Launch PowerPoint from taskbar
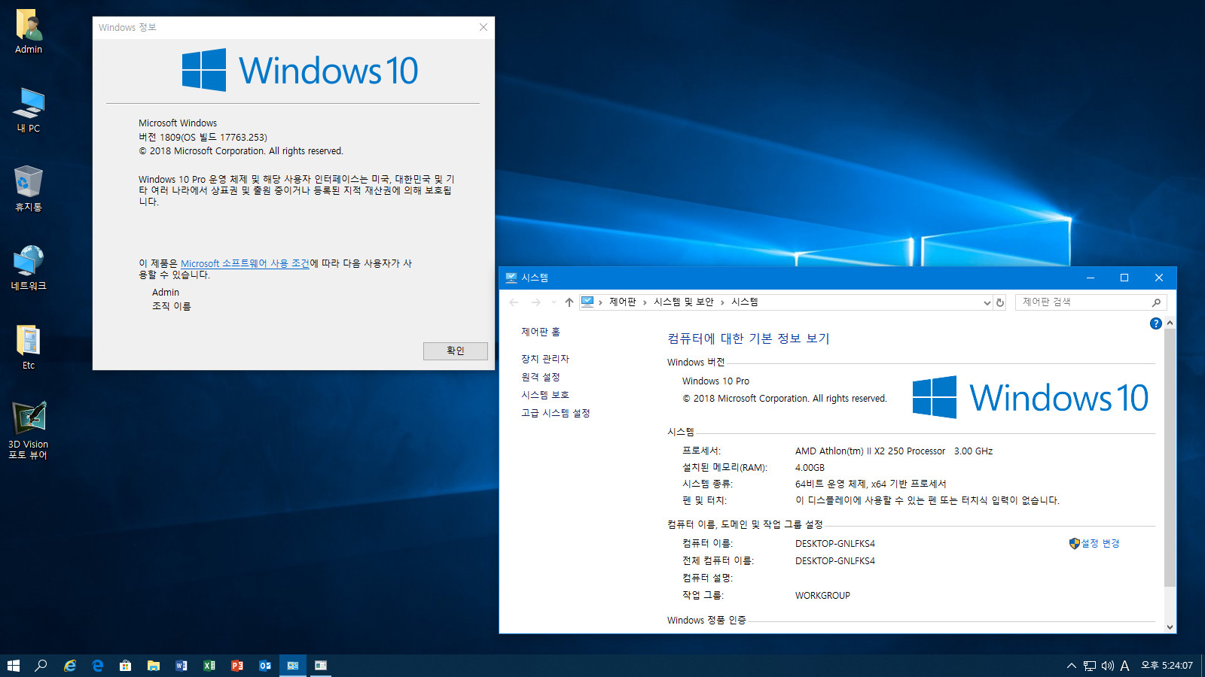This screenshot has width=1205, height=677. [x=237, y=666]
